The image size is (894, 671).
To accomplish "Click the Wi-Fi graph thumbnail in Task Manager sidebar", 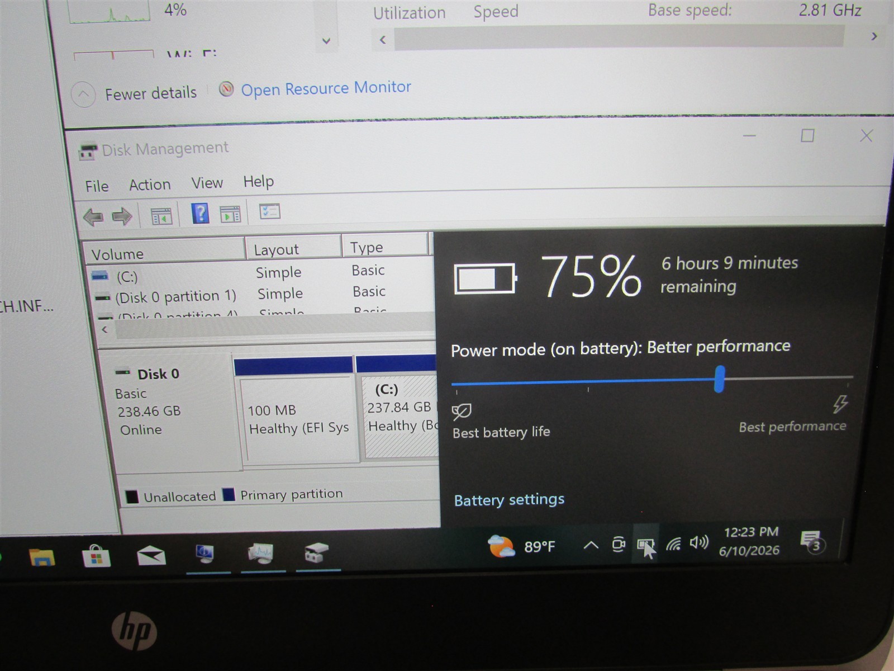I will 113,54.
